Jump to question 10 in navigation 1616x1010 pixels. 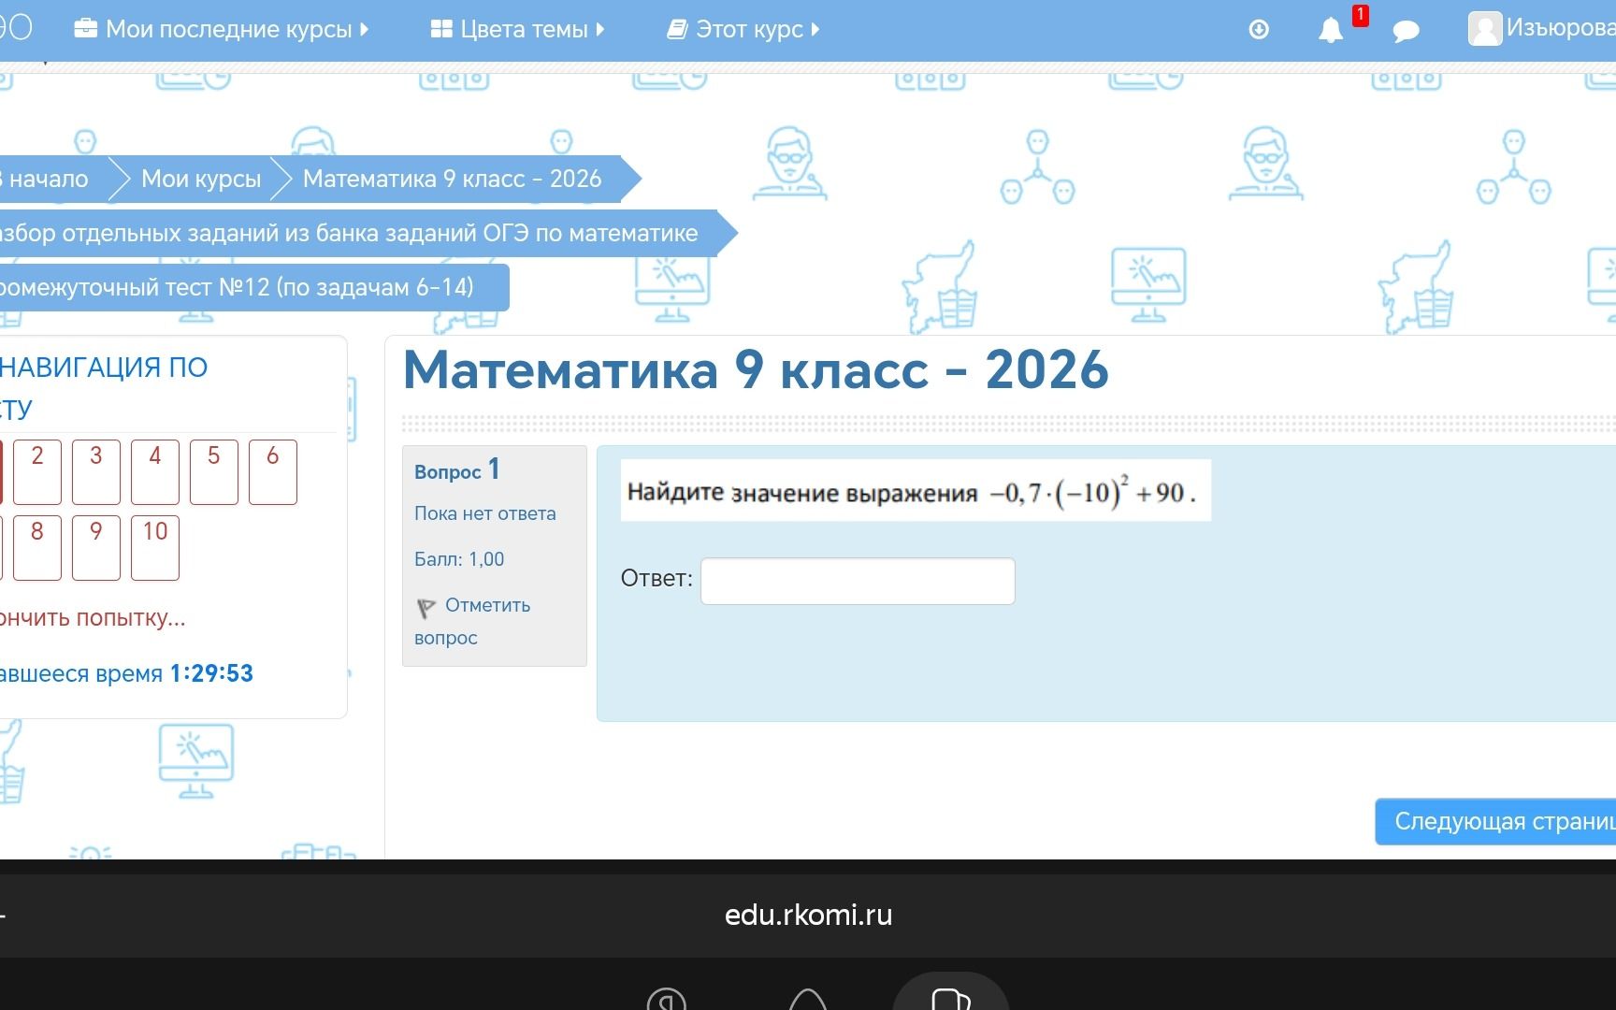pos(155,548)
